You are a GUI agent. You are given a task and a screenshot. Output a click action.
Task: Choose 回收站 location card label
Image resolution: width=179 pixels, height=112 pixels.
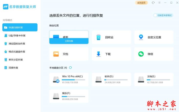[109, 37]
